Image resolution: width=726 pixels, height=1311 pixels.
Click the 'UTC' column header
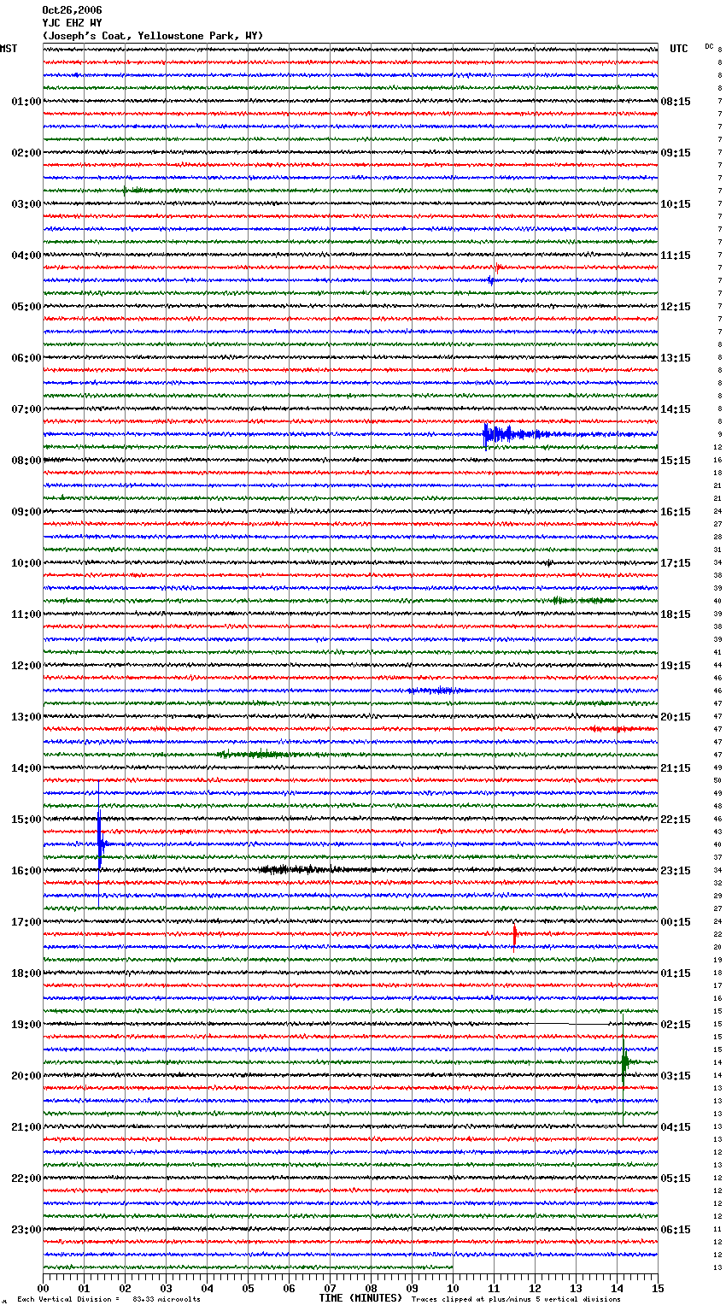click(679, 49)
